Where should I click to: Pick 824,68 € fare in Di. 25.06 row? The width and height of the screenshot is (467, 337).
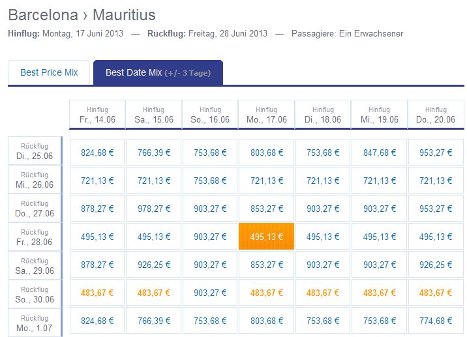97,153
